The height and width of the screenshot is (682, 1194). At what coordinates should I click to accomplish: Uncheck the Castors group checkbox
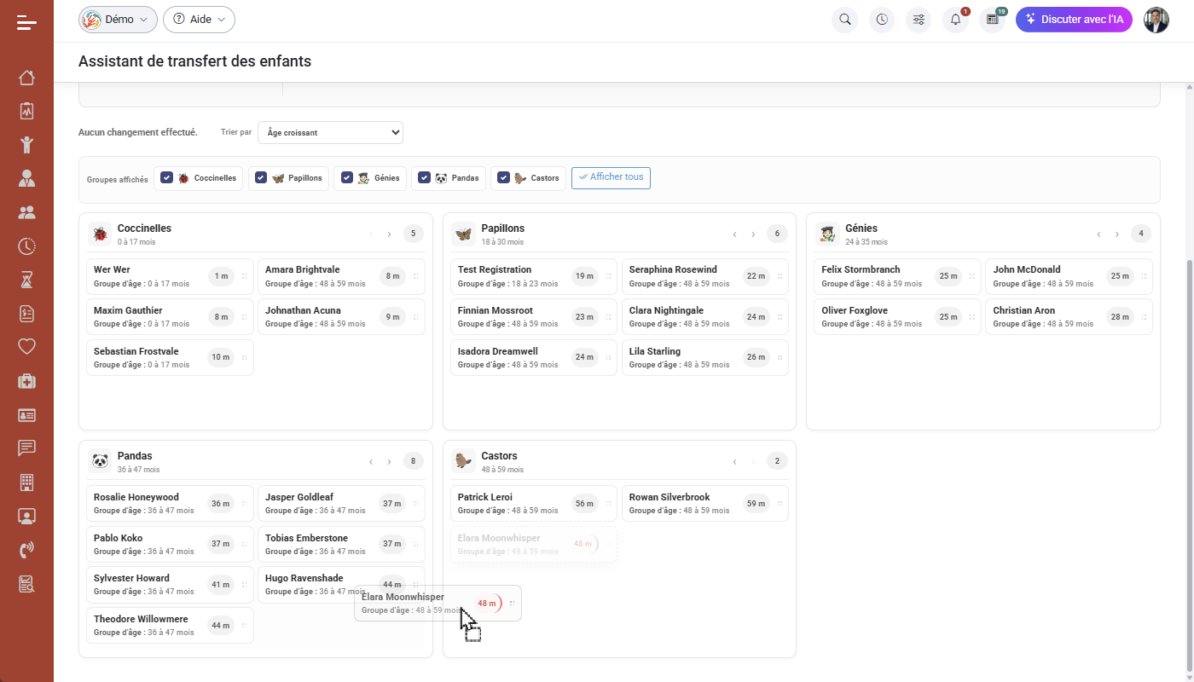pos(503,177)
